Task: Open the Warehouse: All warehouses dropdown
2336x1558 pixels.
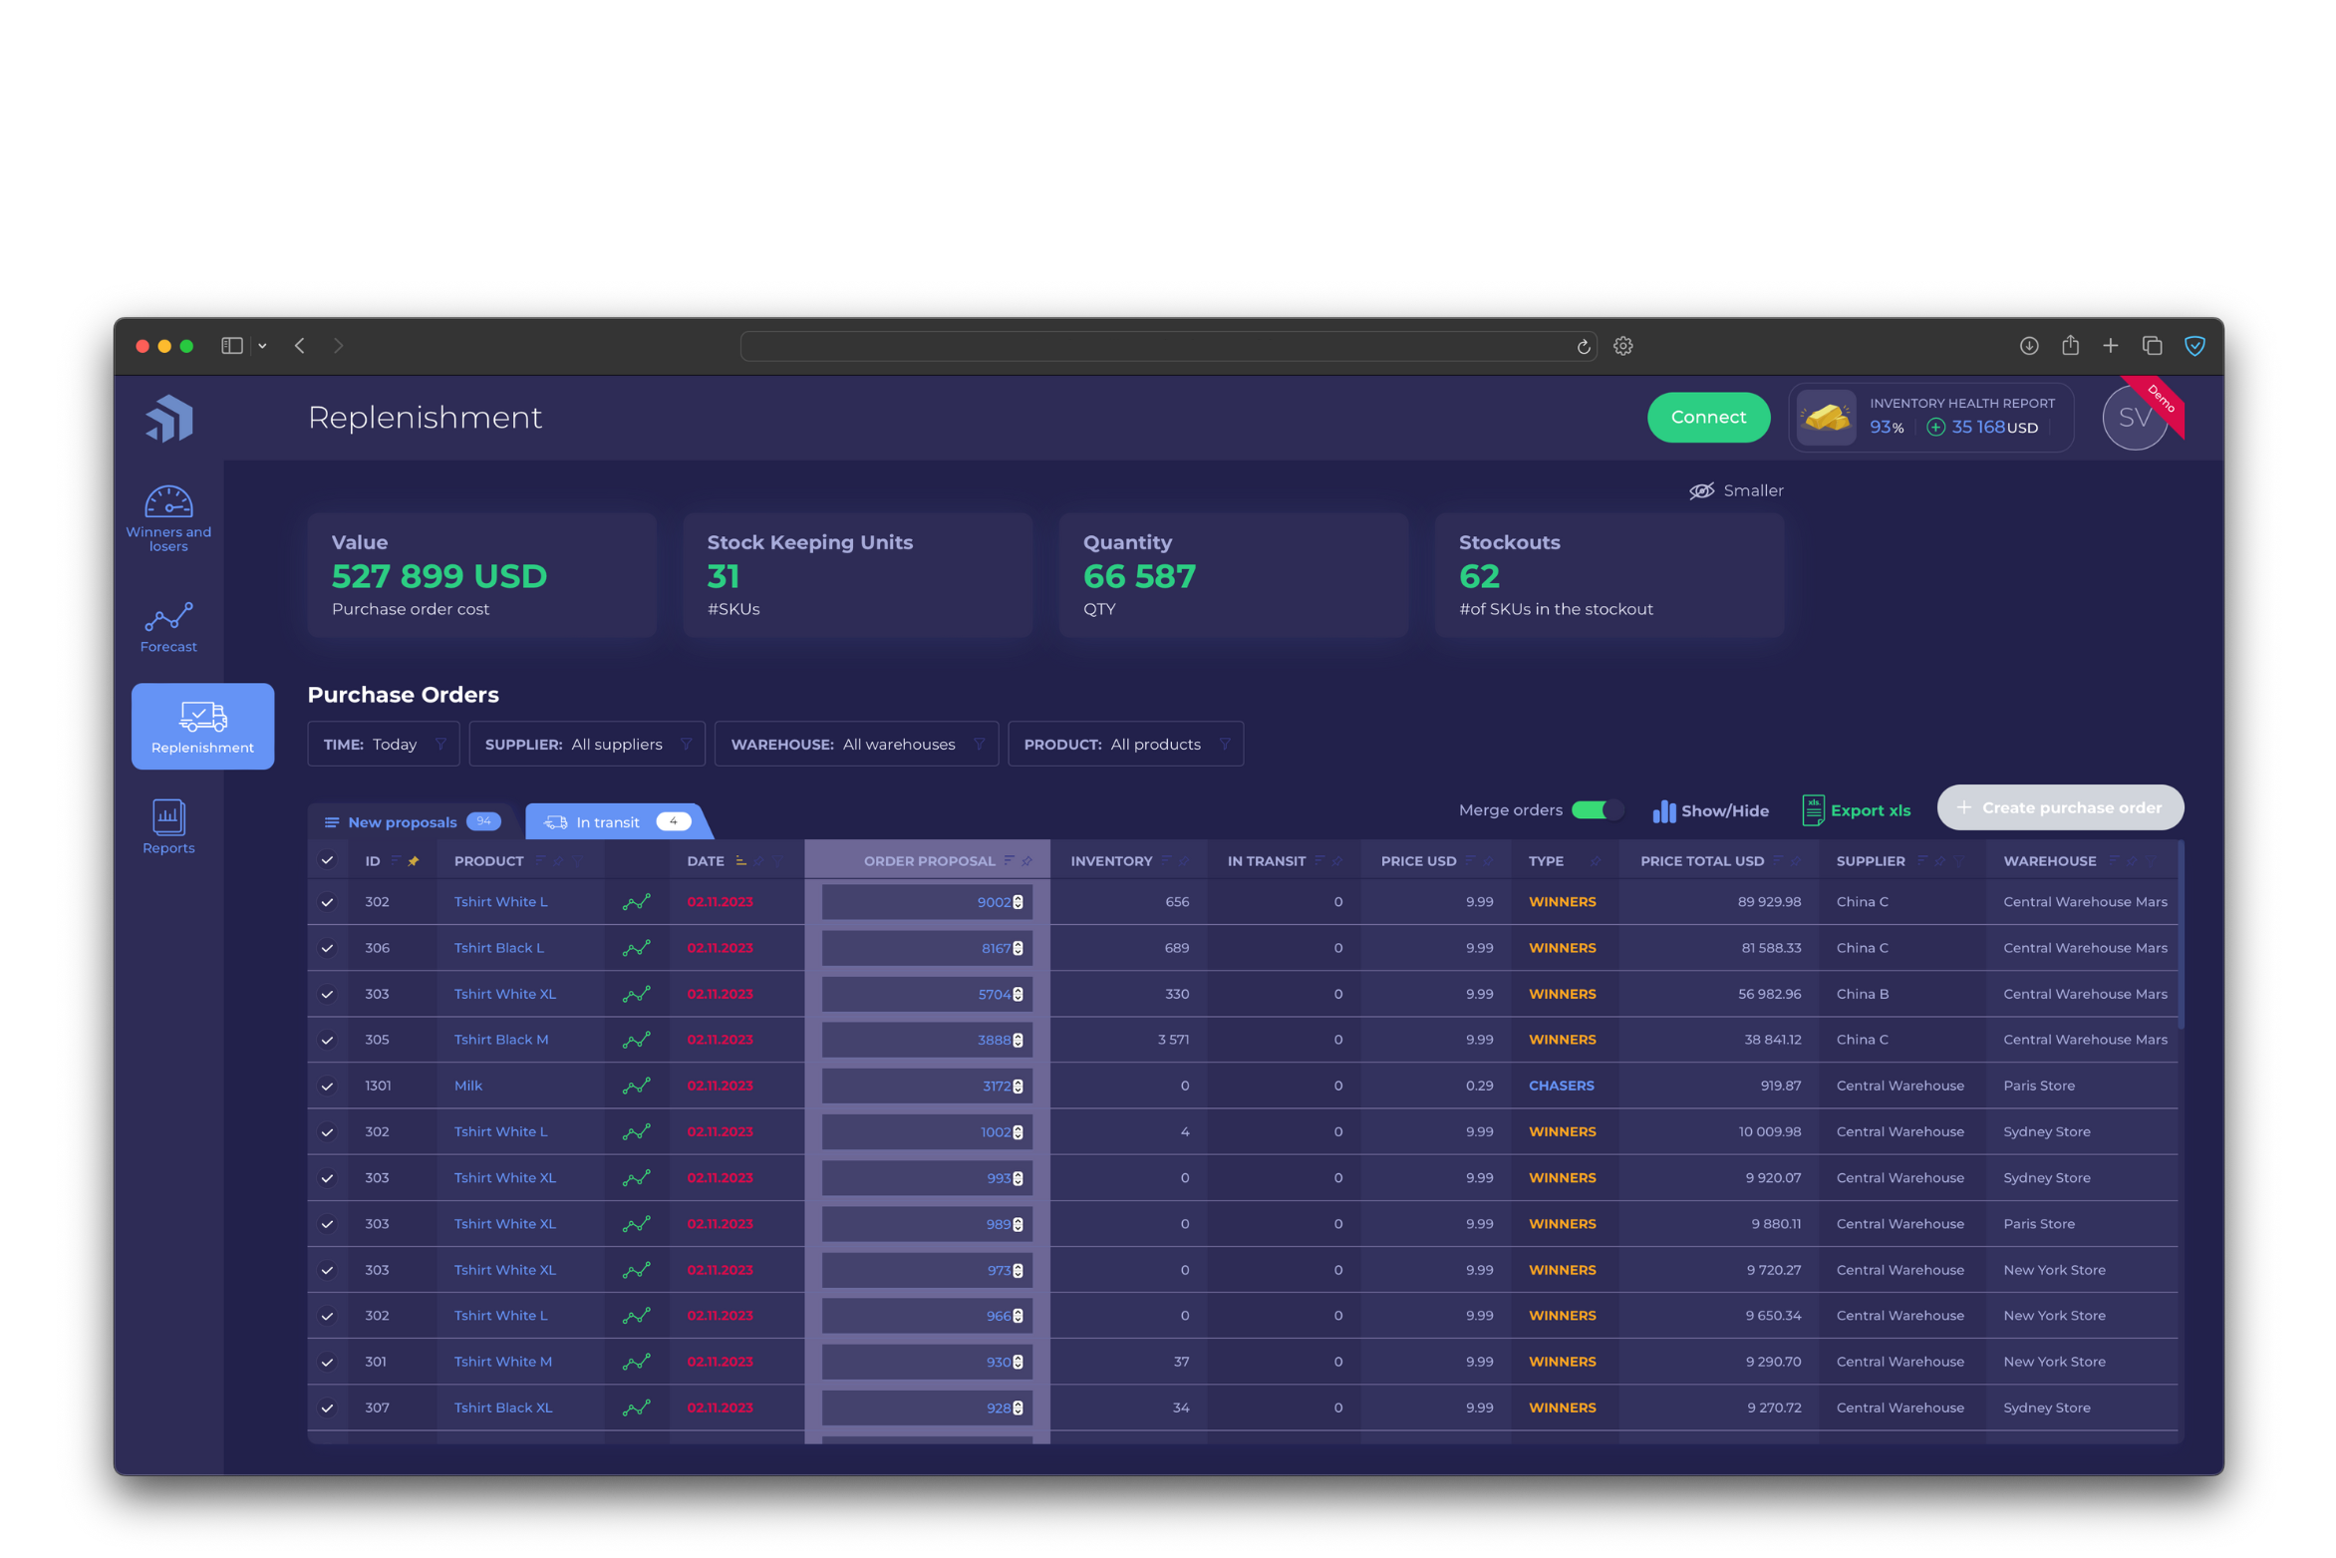Action: pos(855,744)
